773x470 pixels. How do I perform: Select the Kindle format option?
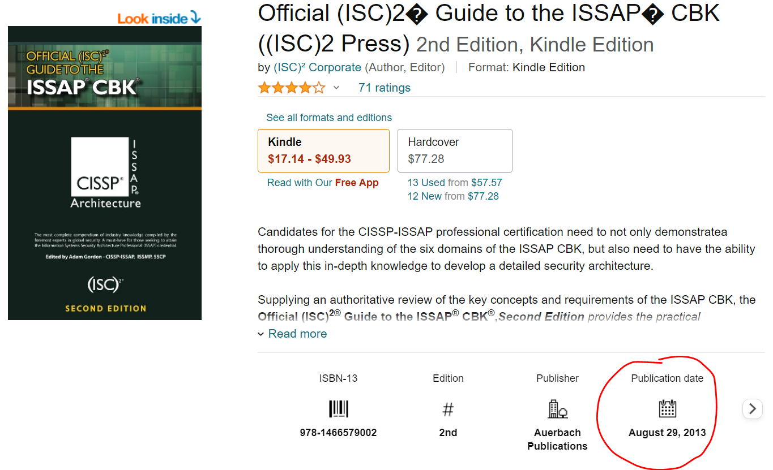tap(323, 150)
